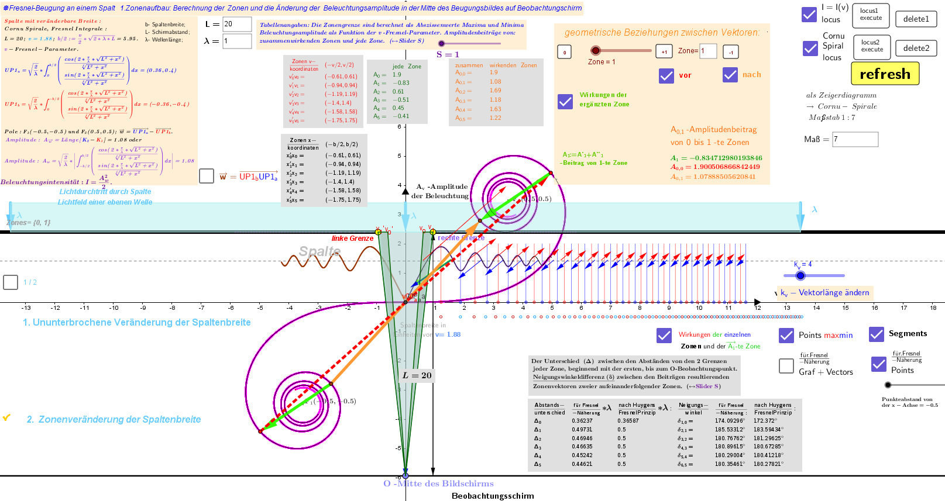
Task: Select the yellow 'linke Grenze' slit point
Action: 378,232
